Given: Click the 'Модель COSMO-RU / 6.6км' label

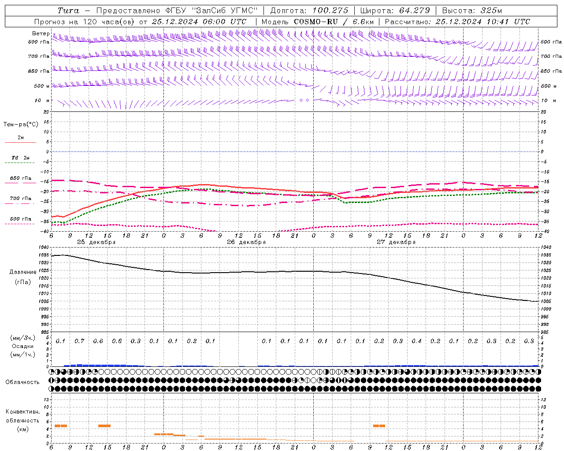Looking at the screenshot, I should [318, 22].
